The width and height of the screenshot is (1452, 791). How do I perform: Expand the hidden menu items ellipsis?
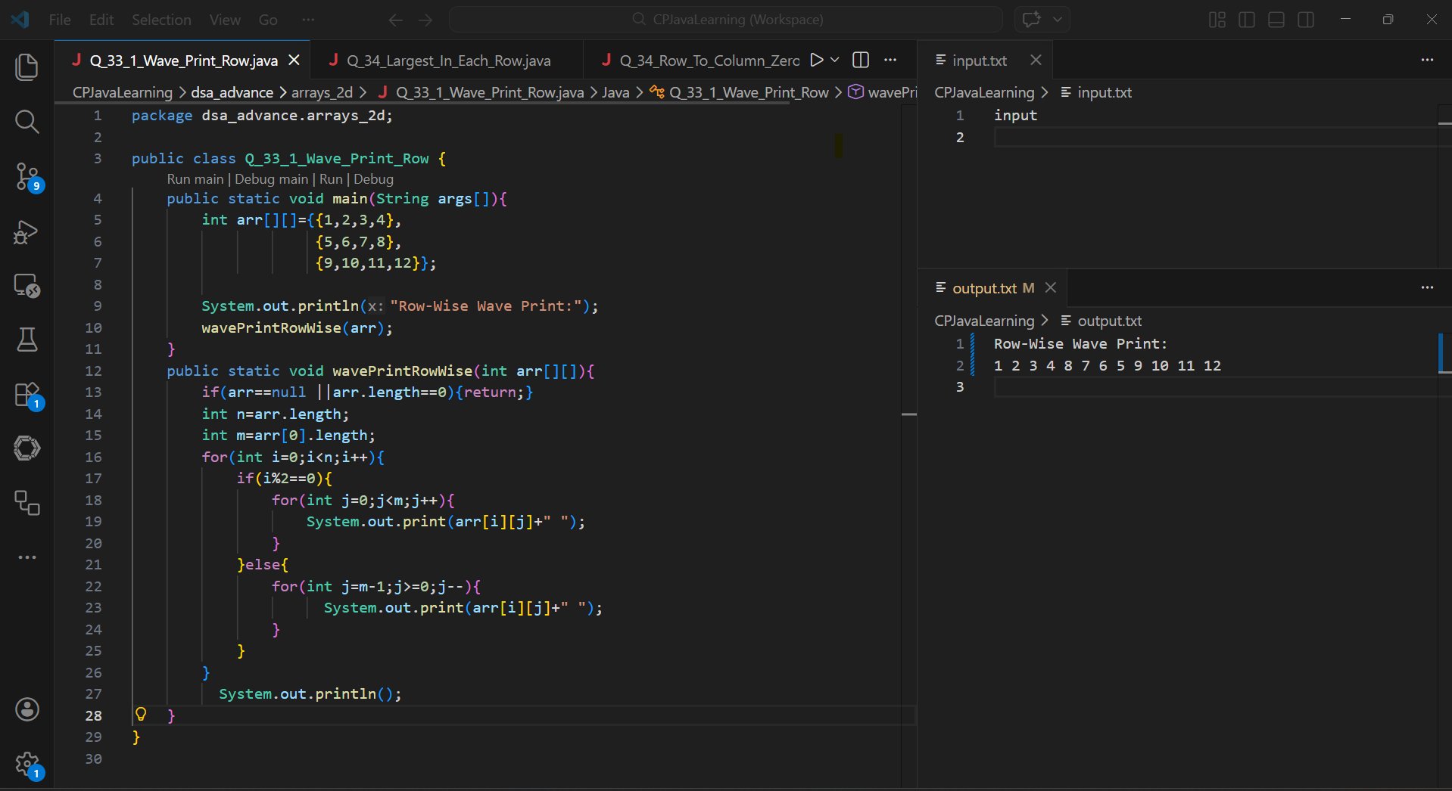(307, 20)
